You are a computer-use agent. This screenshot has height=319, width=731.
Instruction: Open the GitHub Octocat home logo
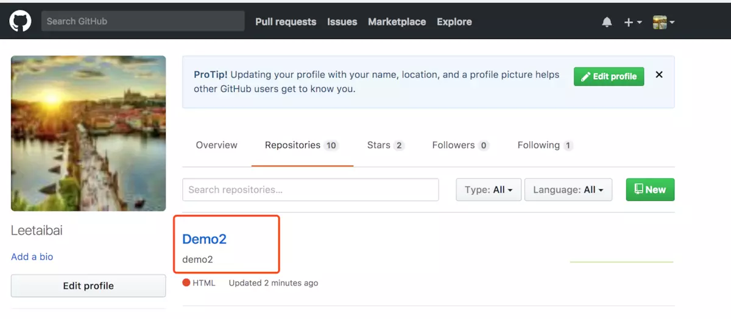[20, 21]
